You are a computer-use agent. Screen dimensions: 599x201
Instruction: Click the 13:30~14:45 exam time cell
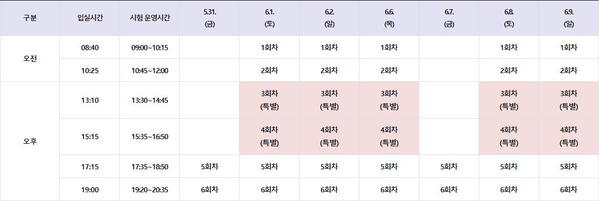click(149, 100)
